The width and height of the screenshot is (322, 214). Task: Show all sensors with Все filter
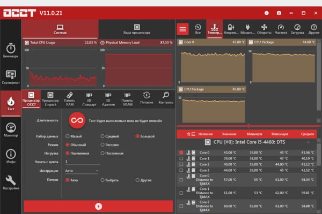pos(198,29)
